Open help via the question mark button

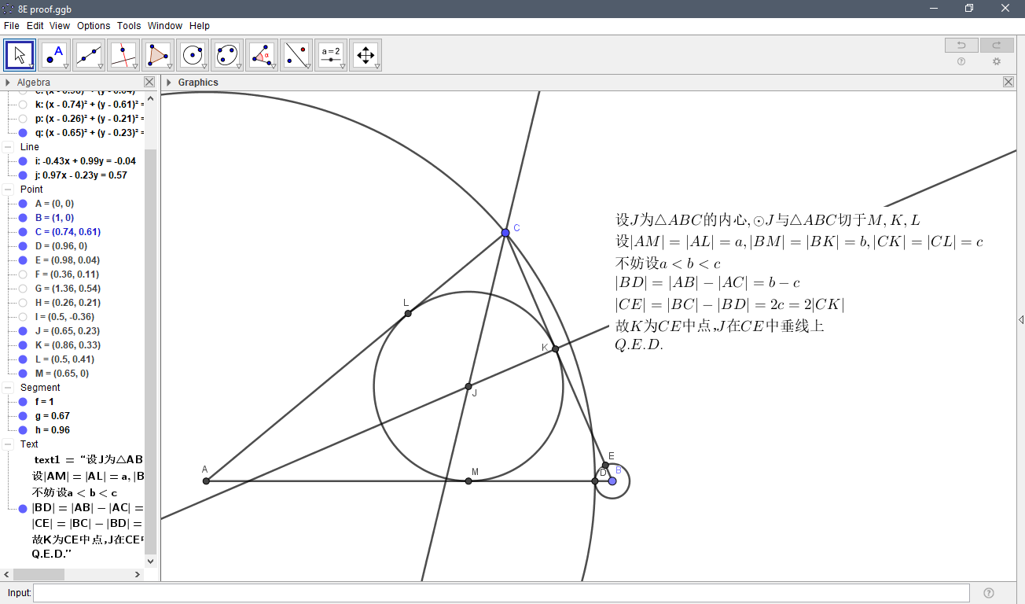tap(962, 61)
